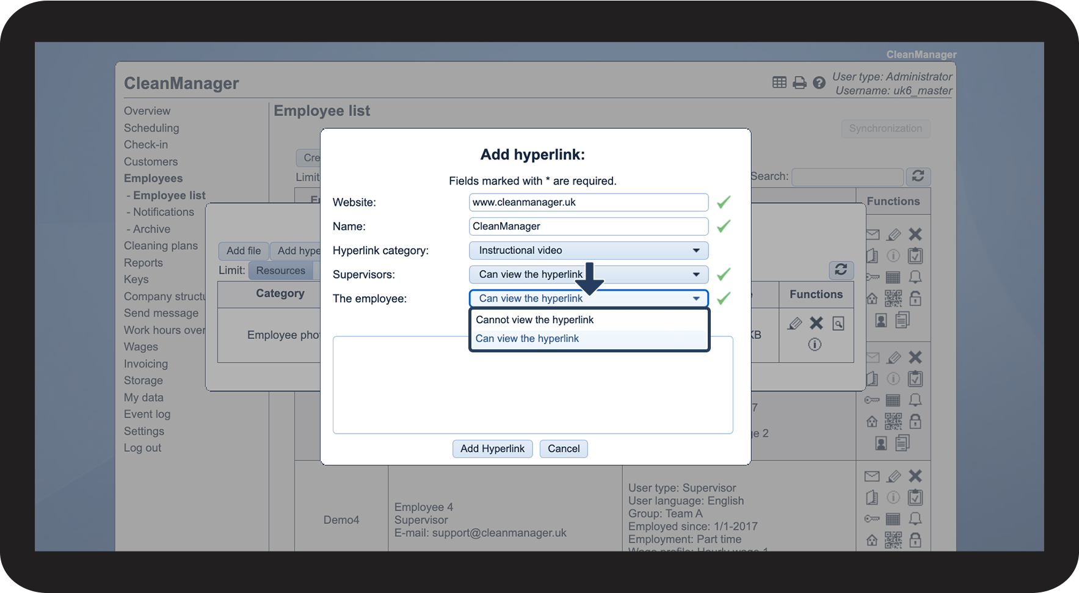Open the Send message sidebar link
1079x593 pixels.
click(x=161, y=313)
